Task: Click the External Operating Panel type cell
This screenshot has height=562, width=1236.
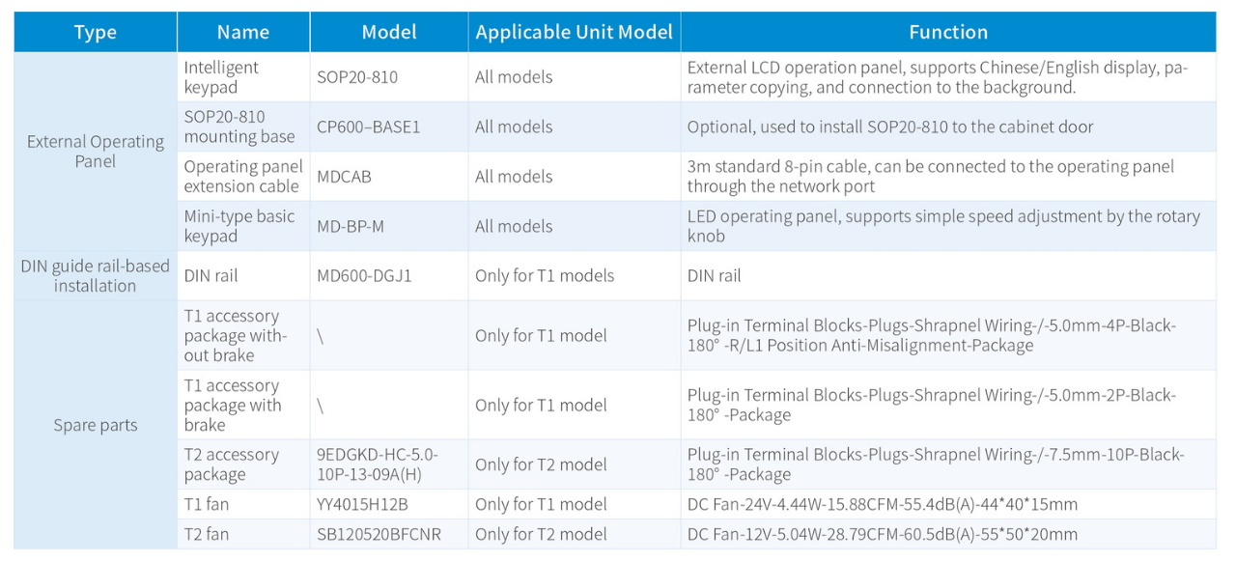Action: pos(95,152)
